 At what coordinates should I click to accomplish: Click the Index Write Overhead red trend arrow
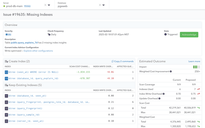[x=199, y=94]
